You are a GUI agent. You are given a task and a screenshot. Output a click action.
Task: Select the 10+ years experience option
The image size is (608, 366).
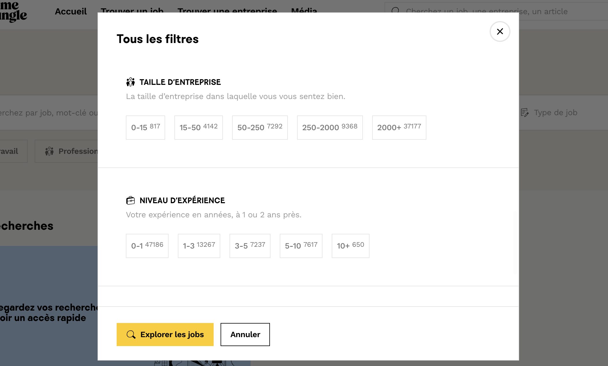pyautogui.click(x=350, y=246)
